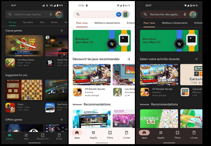Click the Chess title text
This screenshot has height=146, width=211.
pyautogui.click(x=20, y=104)
